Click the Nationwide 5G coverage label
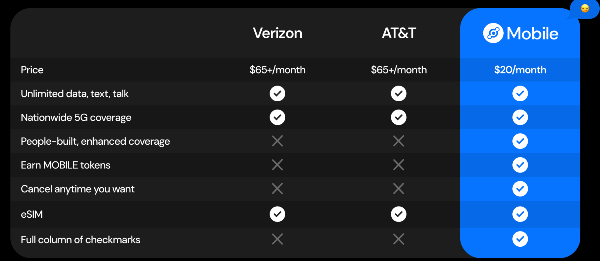Screen dimensions: 600x261 [76, 117]
